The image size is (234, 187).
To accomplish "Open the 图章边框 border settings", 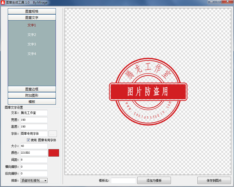I will point(32,89).
